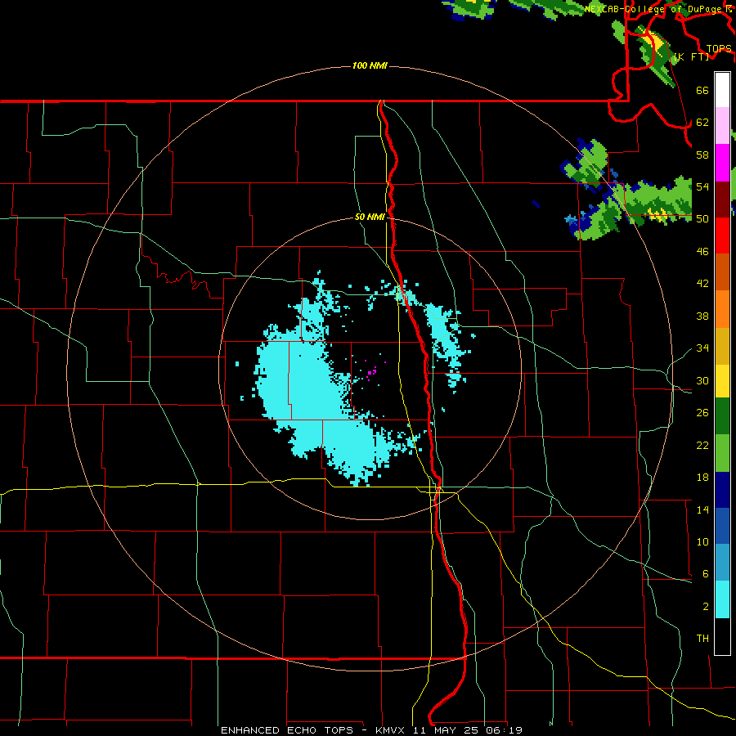
Task: Click the K FT units label
Action: click(x=692, y=56)
